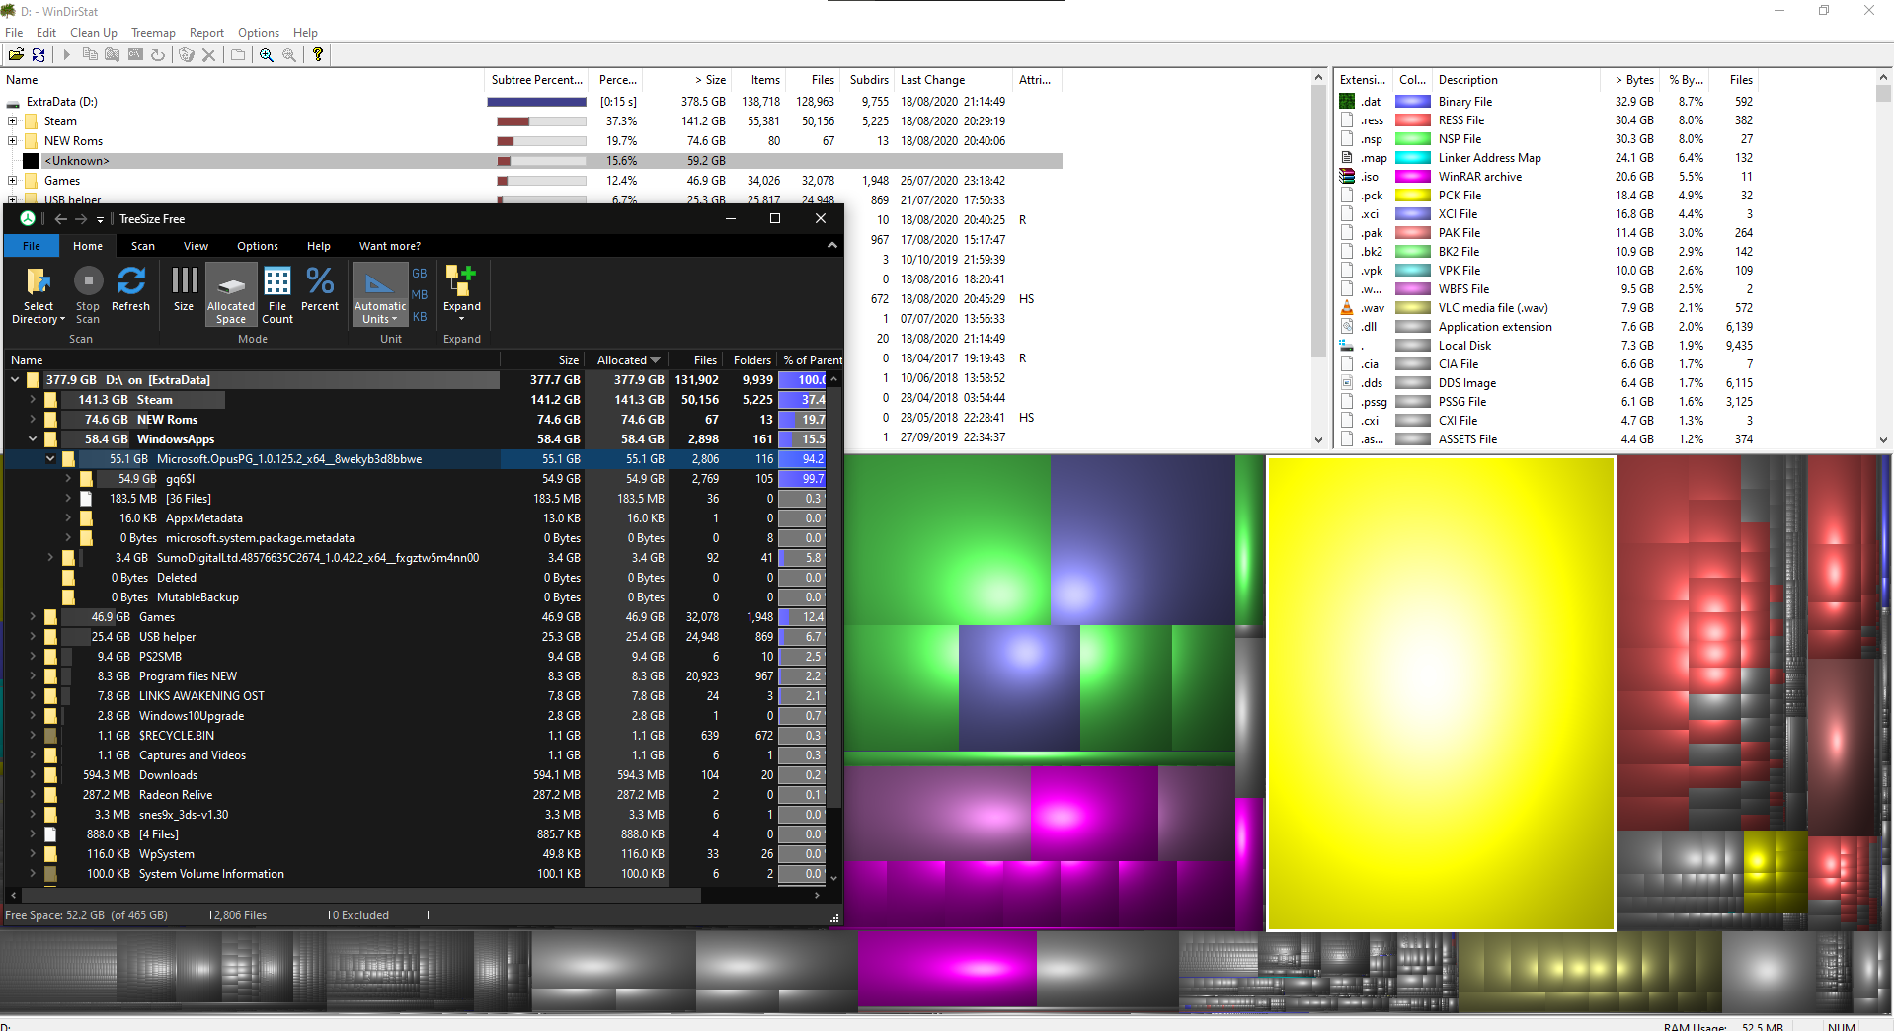Expand the Games folder in TreeSize

(x=33, y=617)
